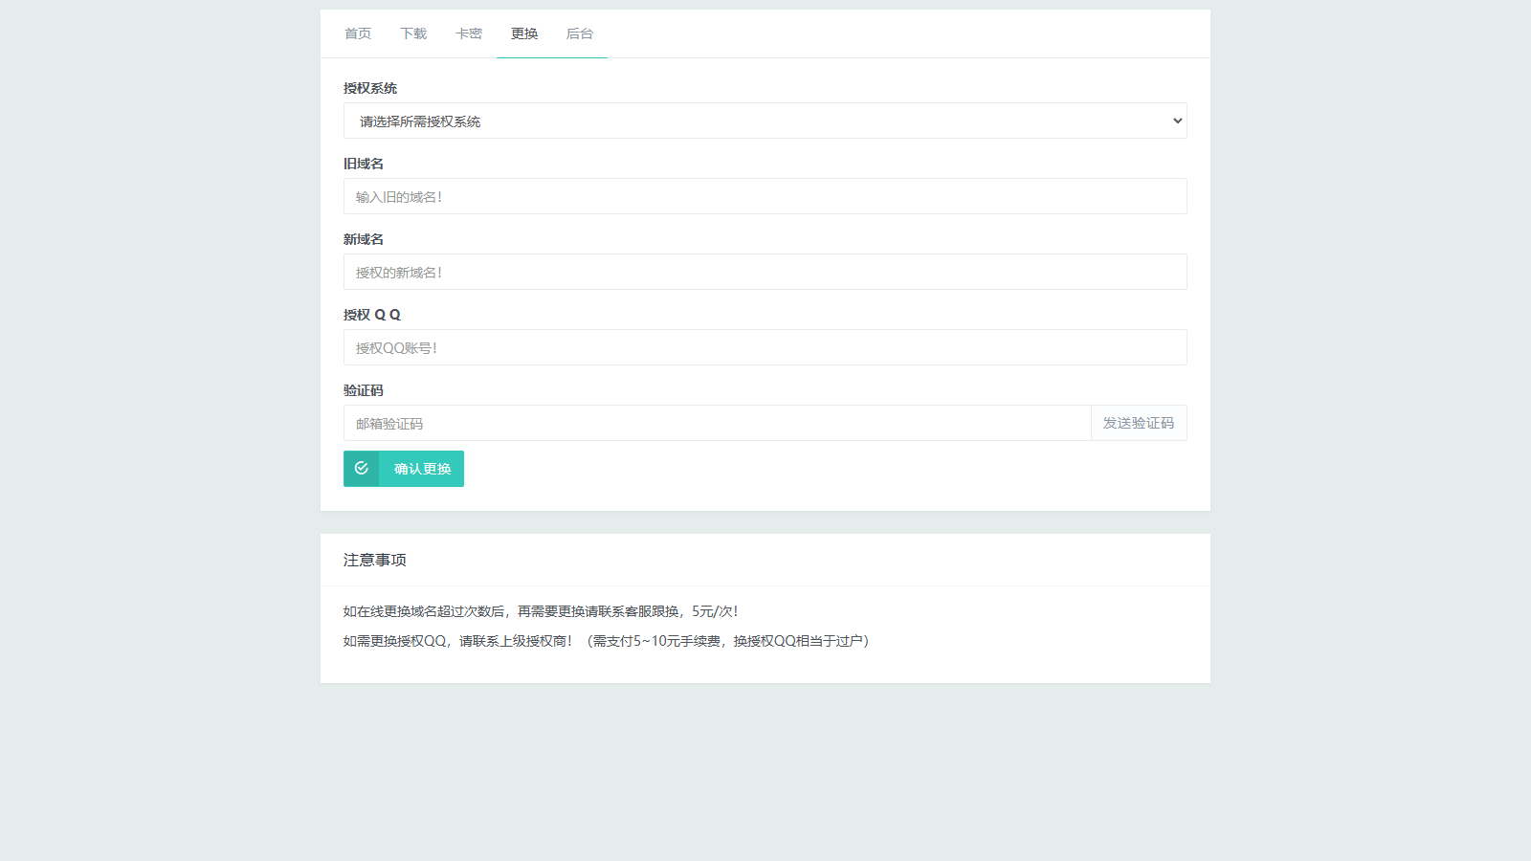Open the 卡密 tab
Image resolution: width=1531 pixels, height=861 pixels.
tap(468, 33)
